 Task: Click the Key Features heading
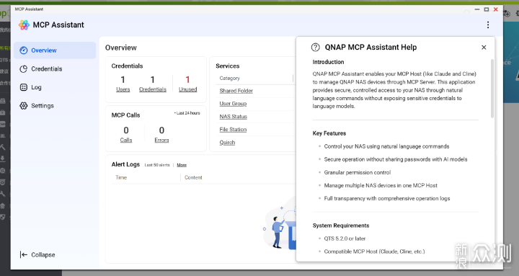(x=329, y=133)
